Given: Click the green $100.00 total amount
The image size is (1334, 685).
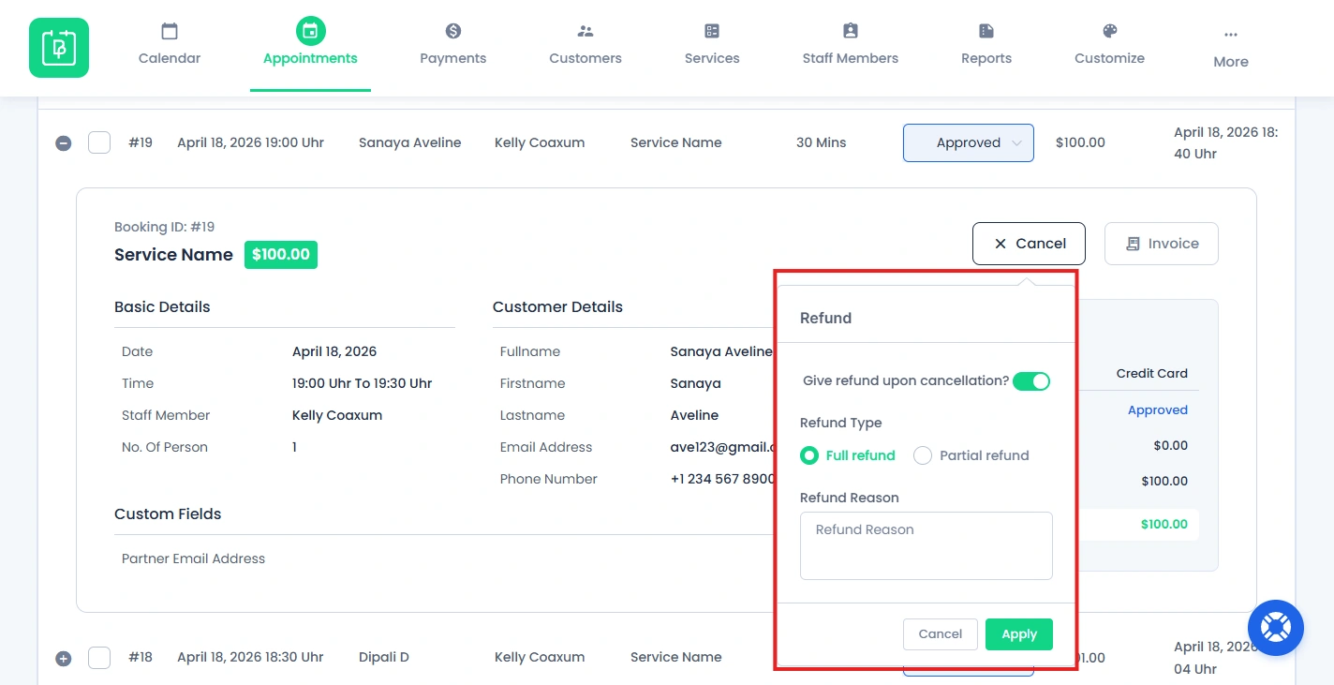Looking at the screenshot, I should (x=1164, y=524).
